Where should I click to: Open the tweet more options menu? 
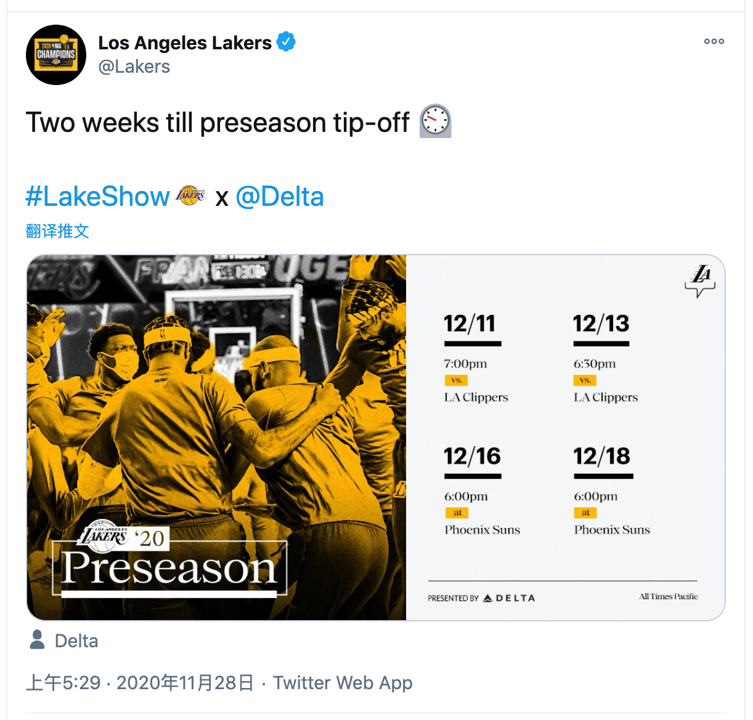pos(714,41)
